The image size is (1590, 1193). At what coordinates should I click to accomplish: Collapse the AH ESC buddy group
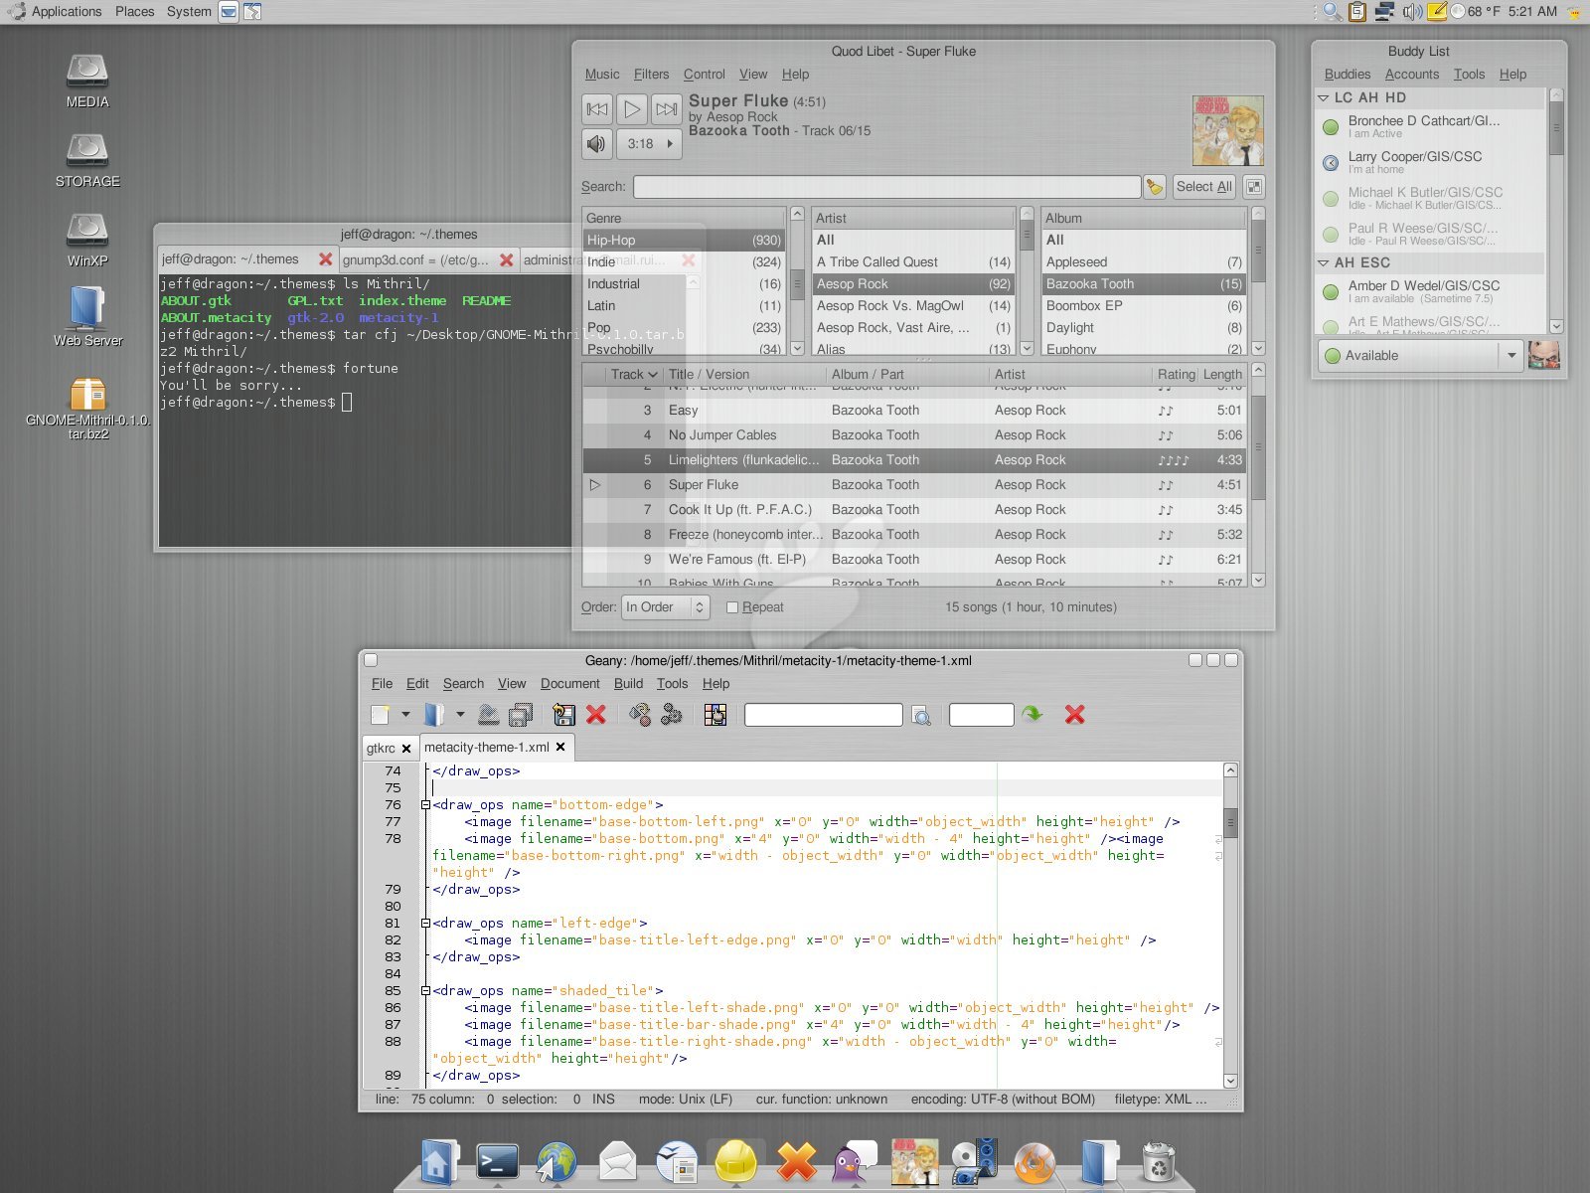click(x=1324, y=262)
